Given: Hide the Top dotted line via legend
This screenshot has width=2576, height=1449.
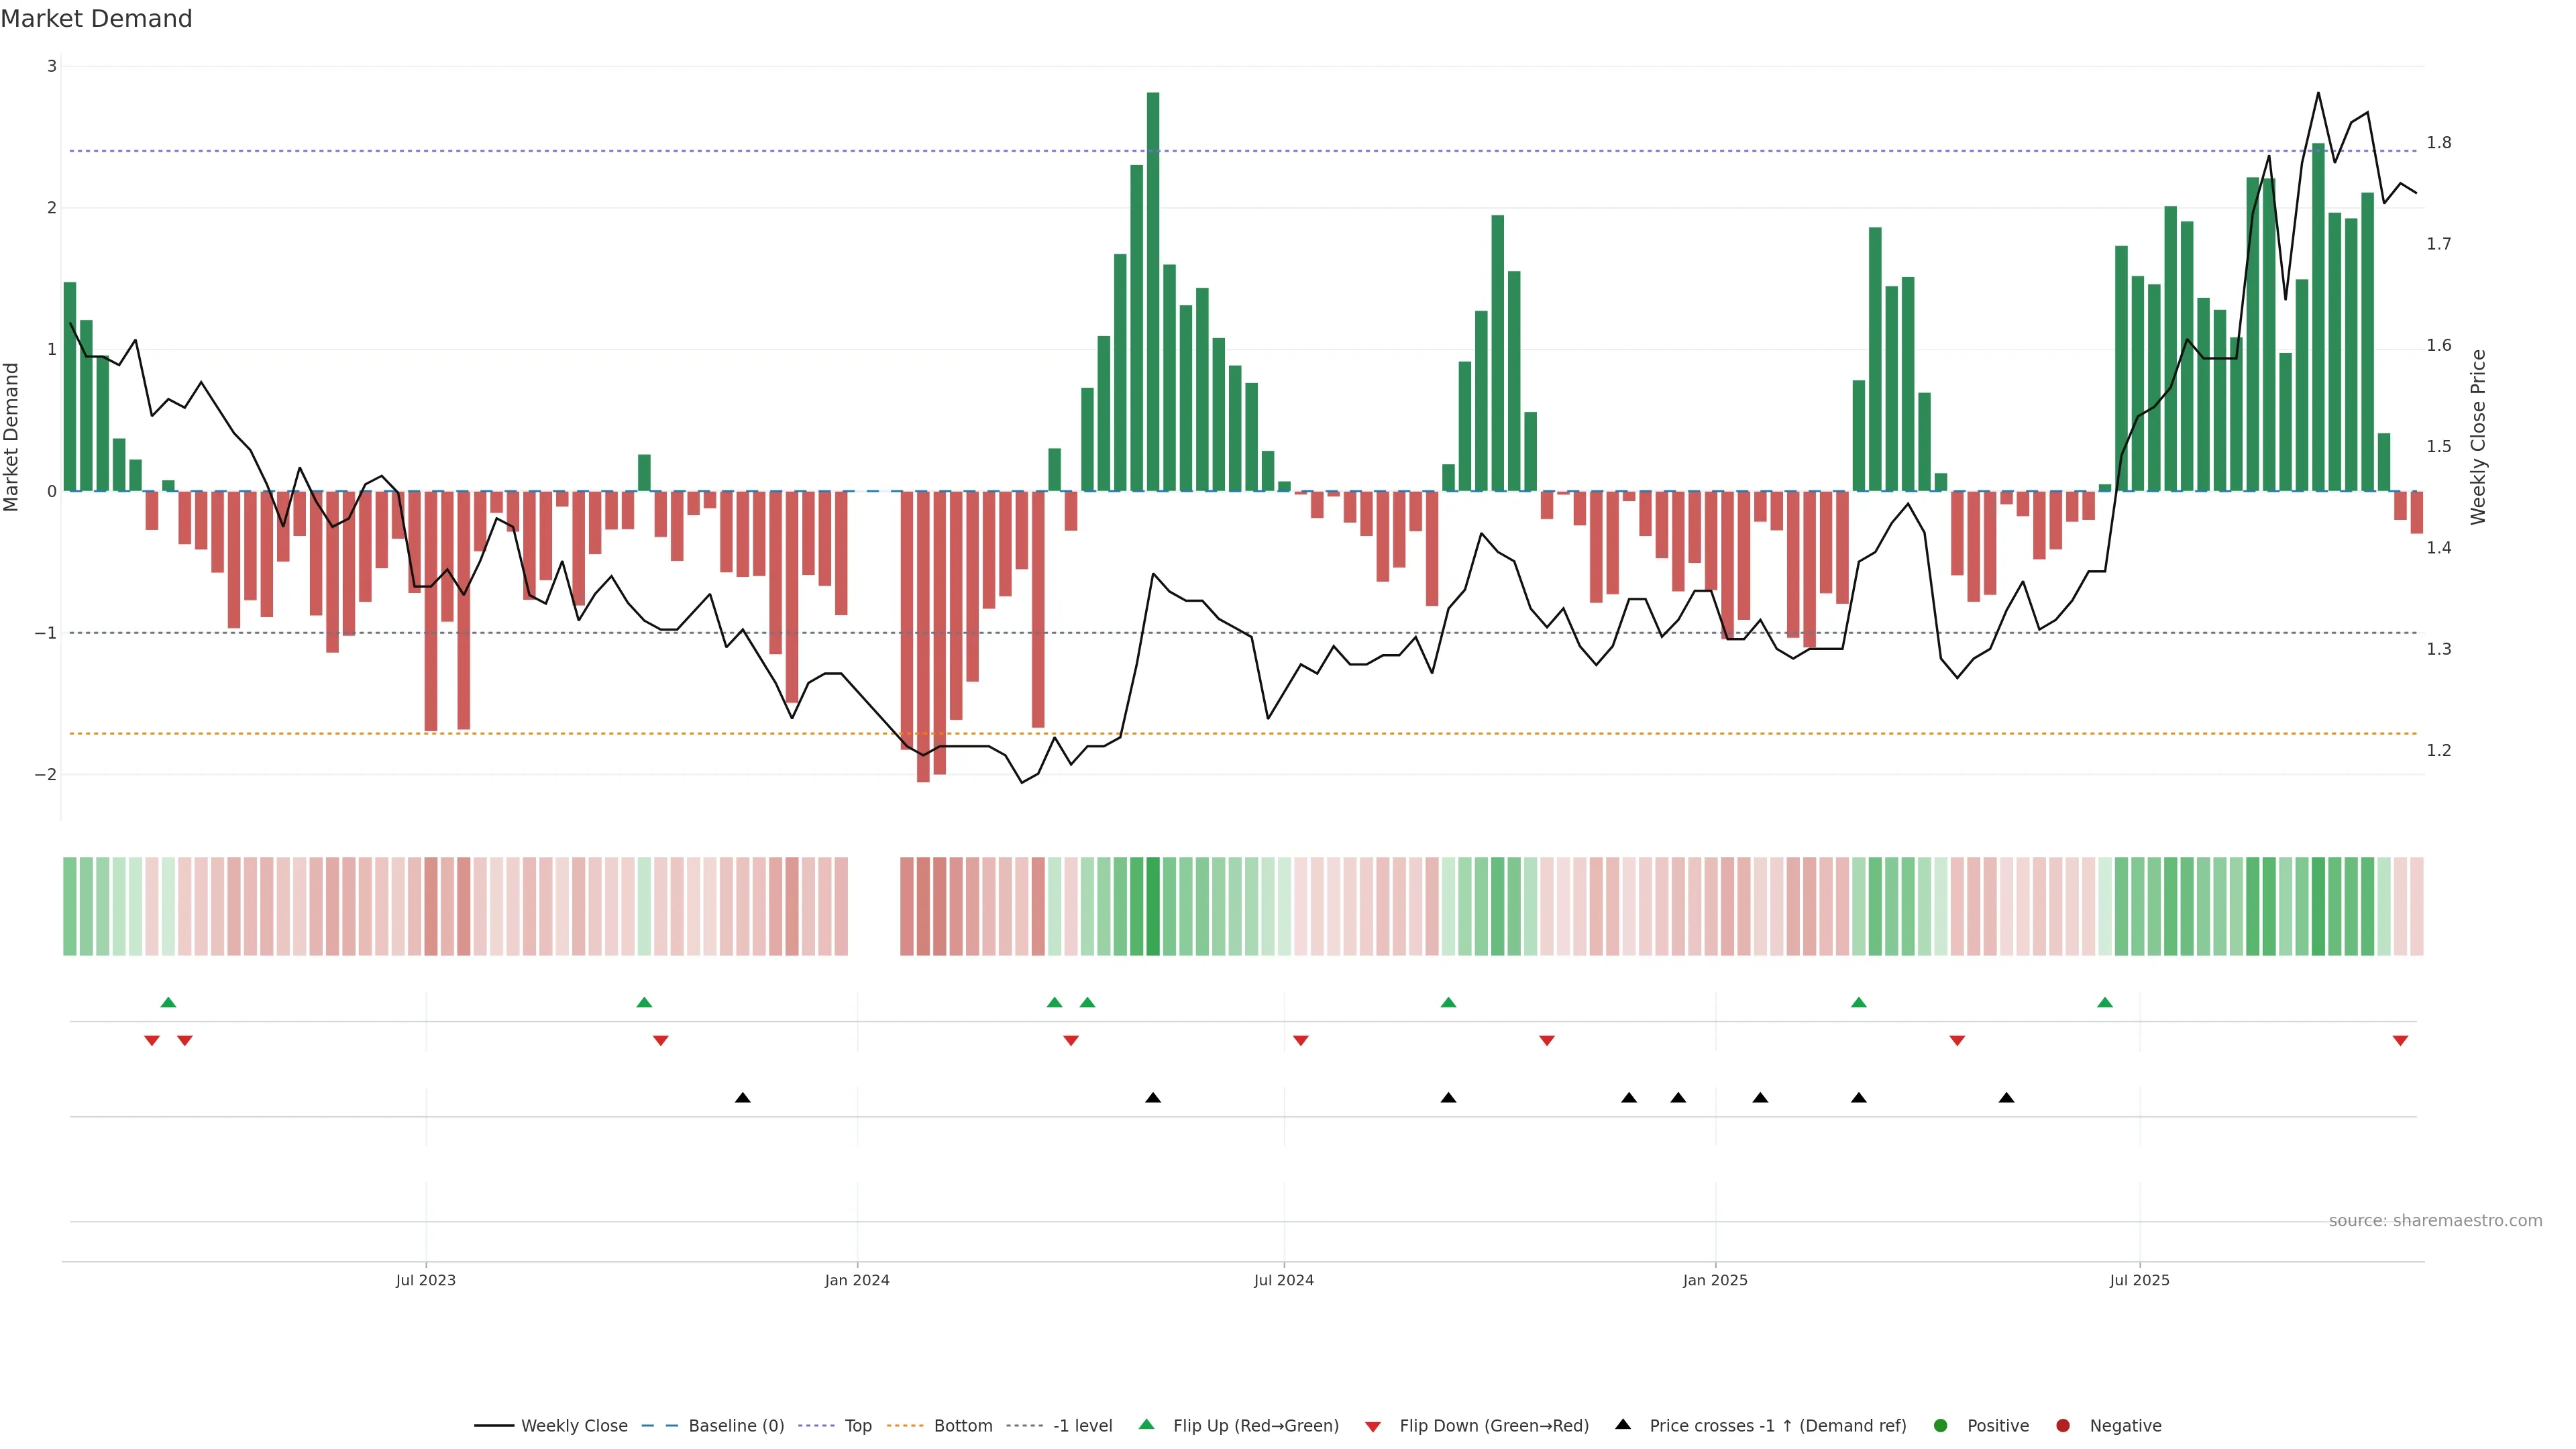Looking at the screenshot, I should coord(857,1425).
